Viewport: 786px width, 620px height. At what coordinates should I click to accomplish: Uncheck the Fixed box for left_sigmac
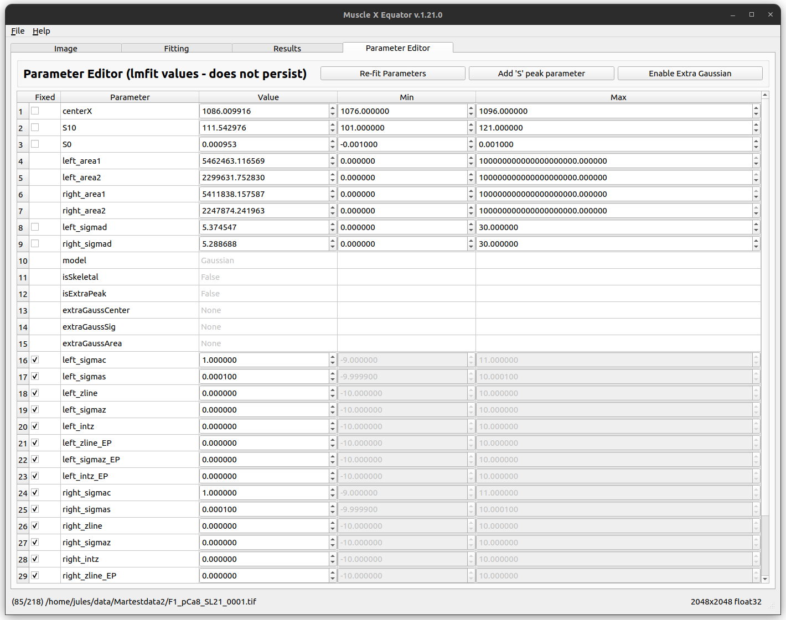point(35,360)
